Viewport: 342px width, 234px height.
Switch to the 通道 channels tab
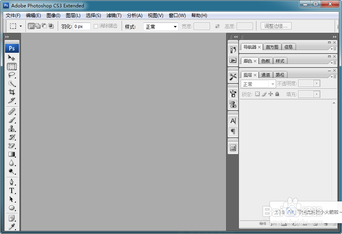point(266,75)
